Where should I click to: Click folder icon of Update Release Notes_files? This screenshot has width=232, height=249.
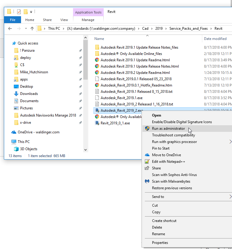[x=97, y=47]
